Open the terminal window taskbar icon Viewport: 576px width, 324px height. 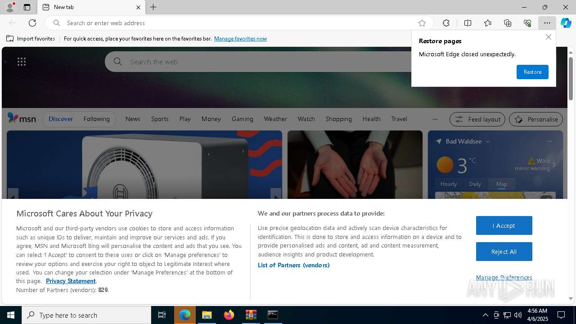click(x=273, y=315)
